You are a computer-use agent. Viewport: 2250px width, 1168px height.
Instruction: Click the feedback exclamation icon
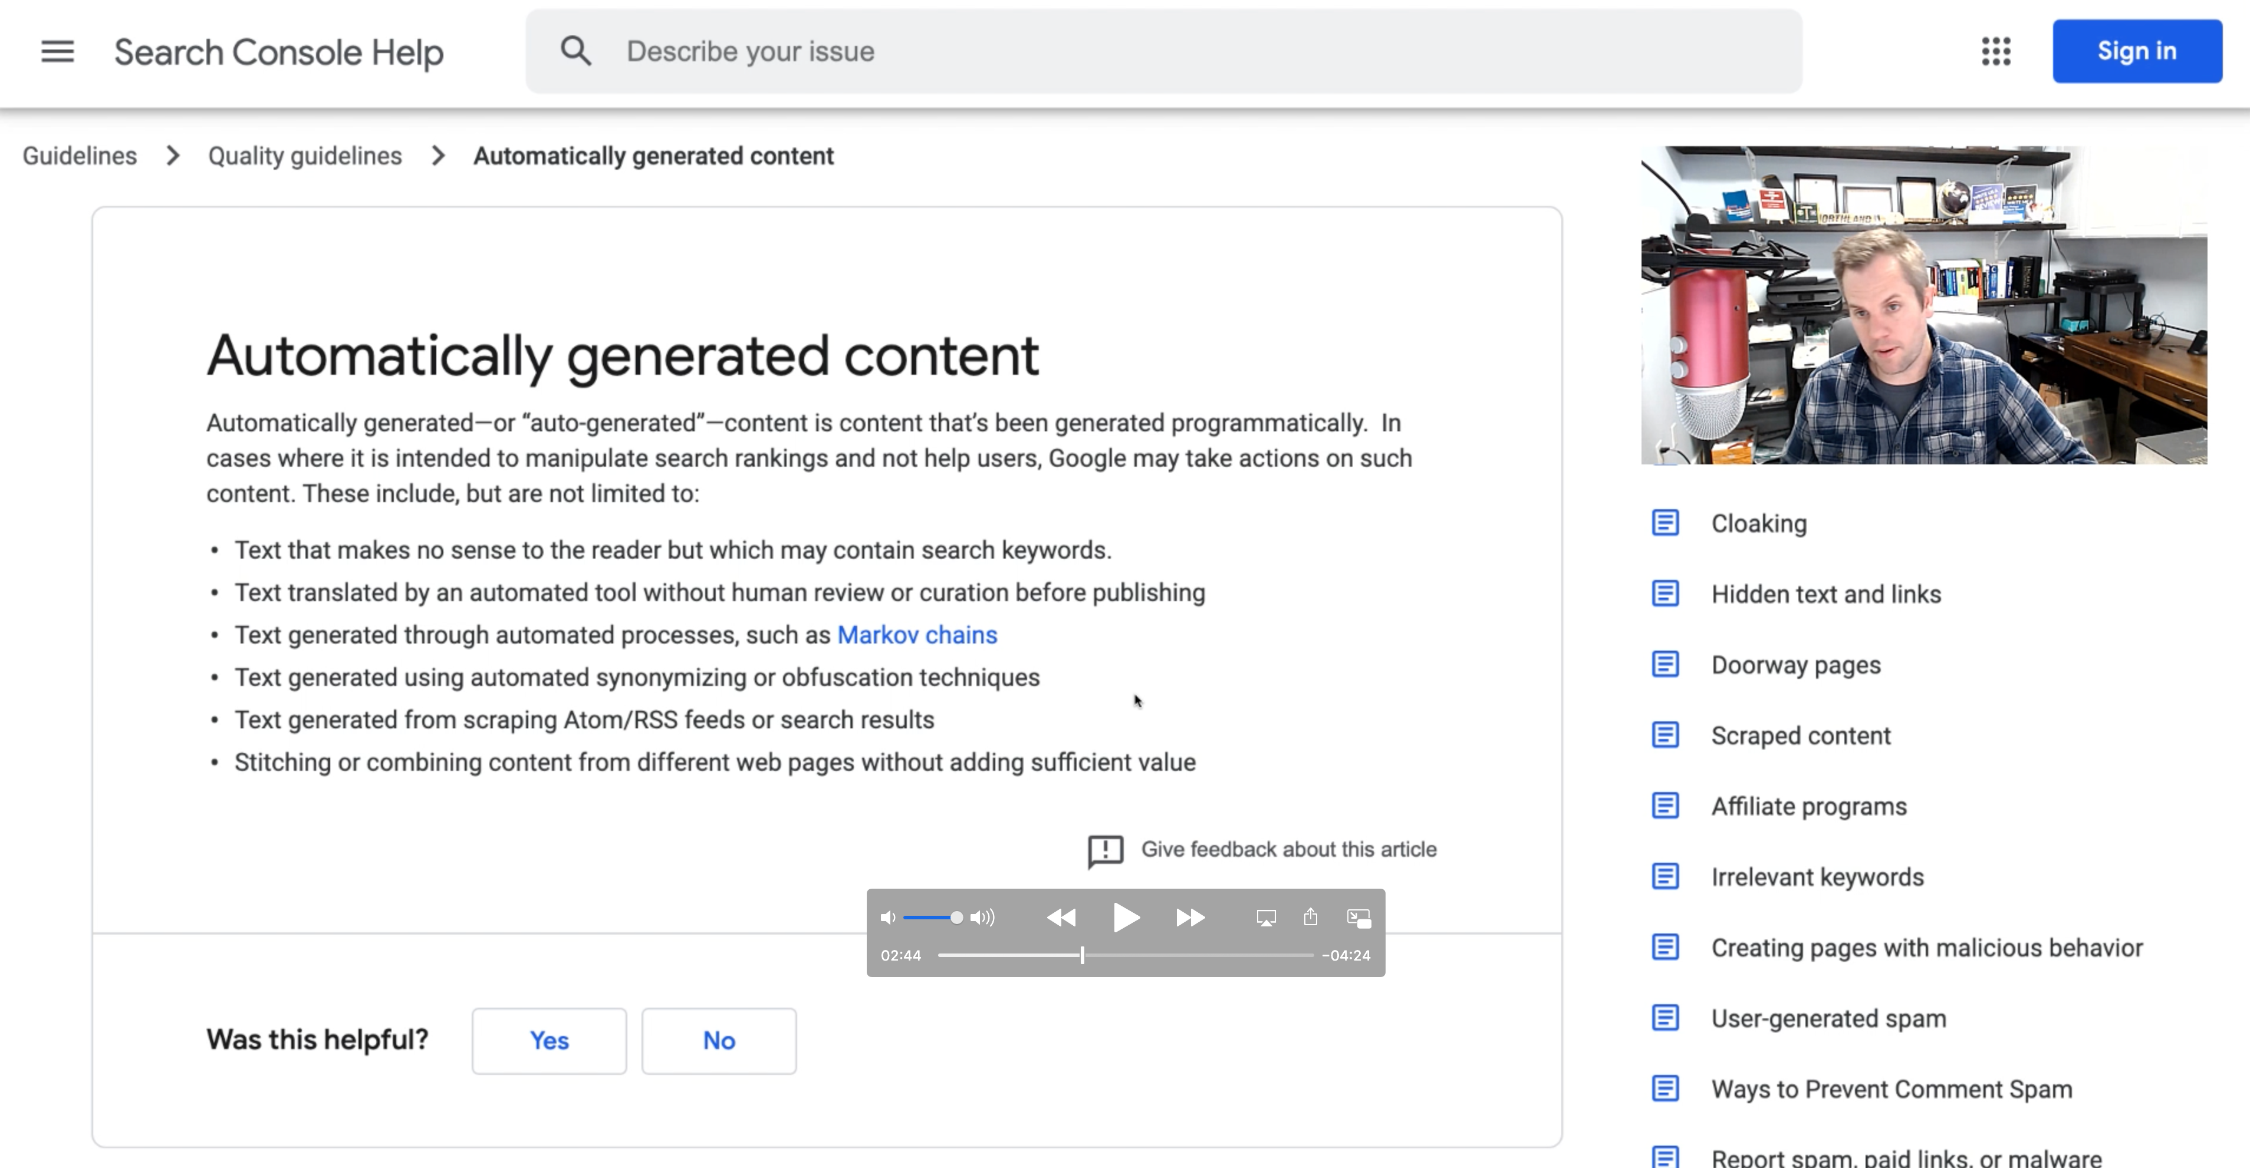[x=1105, y=851]
